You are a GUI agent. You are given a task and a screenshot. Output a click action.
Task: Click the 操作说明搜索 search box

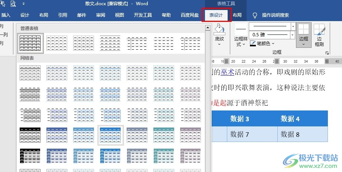275,15
